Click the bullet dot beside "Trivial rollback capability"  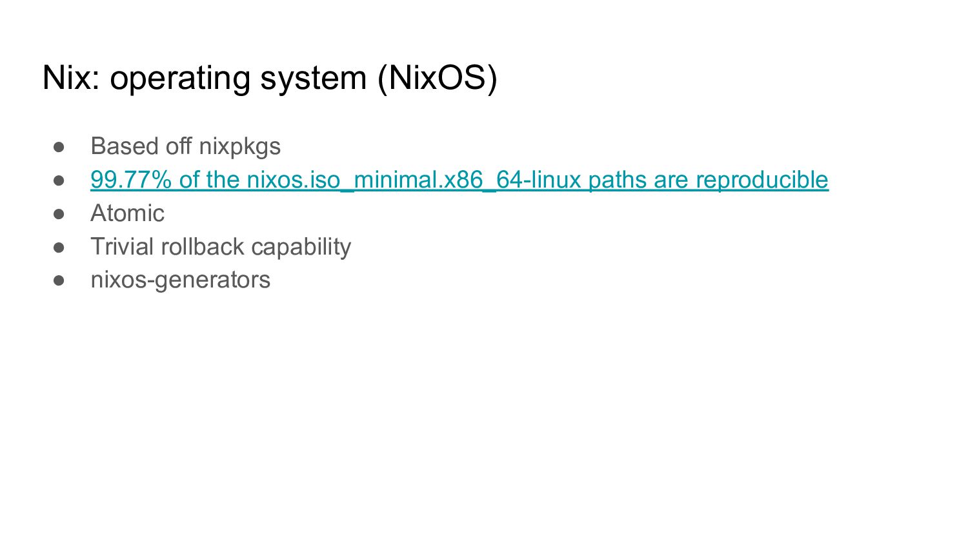[59, 248]
